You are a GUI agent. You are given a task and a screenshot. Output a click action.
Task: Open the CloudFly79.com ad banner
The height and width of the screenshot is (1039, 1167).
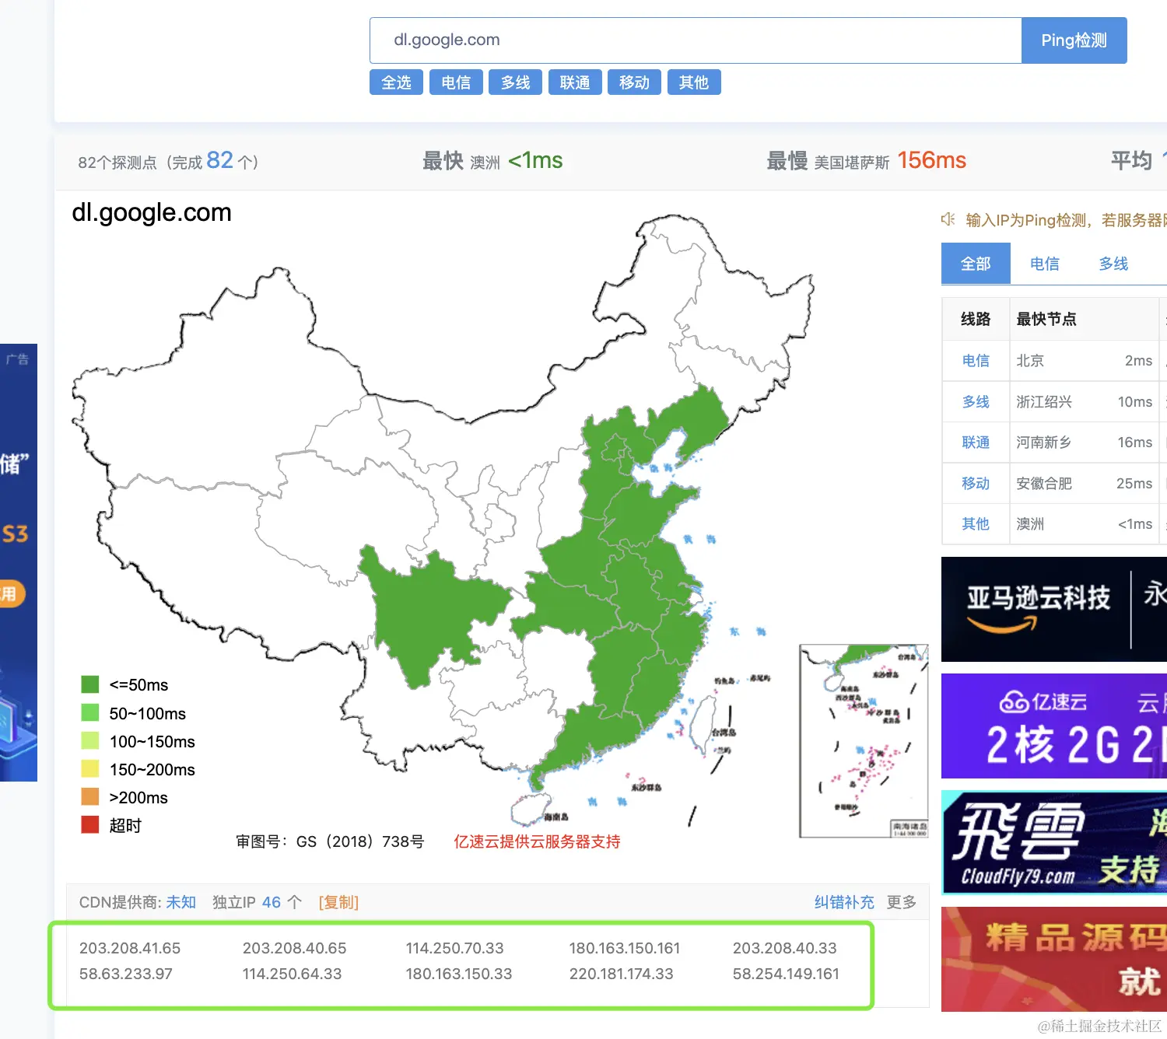(1054, 842)
